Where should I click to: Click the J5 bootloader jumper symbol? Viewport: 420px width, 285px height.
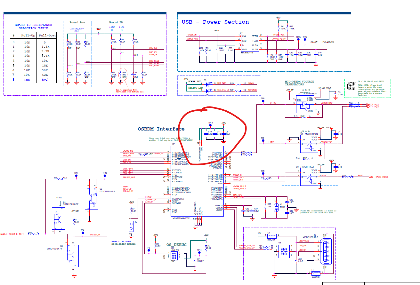tap(131, 226)
